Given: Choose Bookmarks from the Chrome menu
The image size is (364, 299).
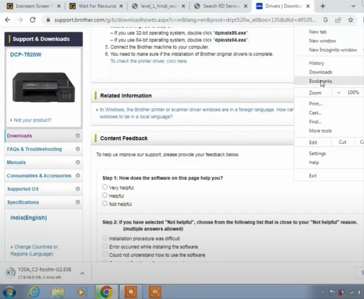Looking at the screenshot, I should point(320,81).
